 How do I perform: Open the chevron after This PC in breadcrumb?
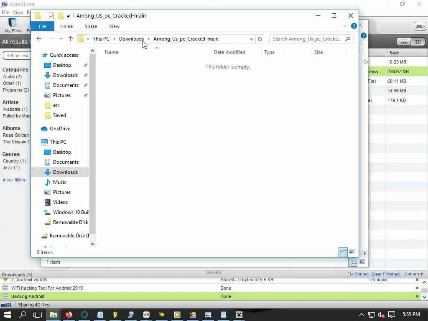[115, 39]
